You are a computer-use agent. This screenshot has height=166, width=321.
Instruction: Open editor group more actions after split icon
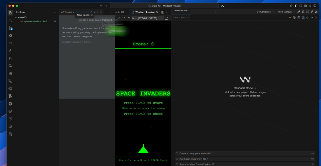click(x=167, y=12)
